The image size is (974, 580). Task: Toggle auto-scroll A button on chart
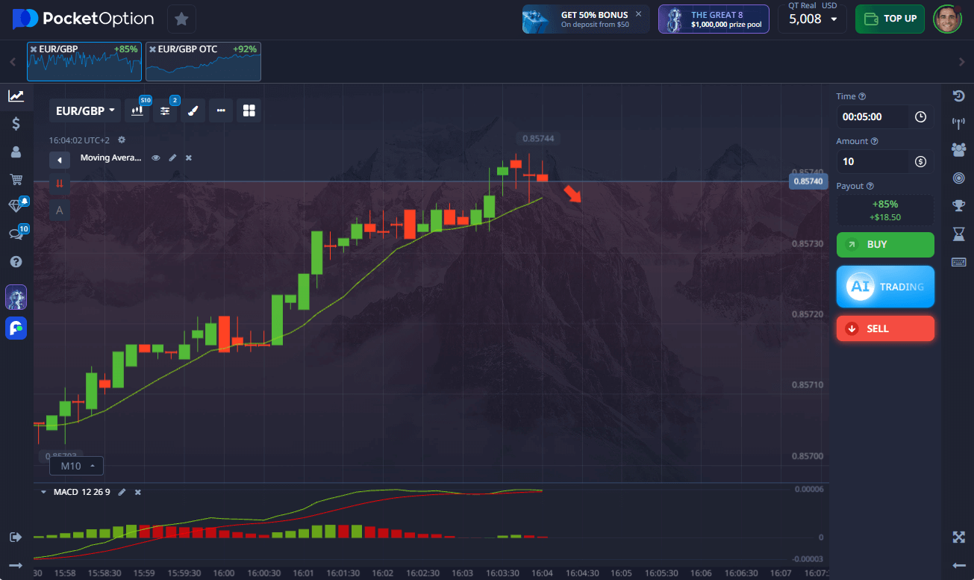[60, 211]
